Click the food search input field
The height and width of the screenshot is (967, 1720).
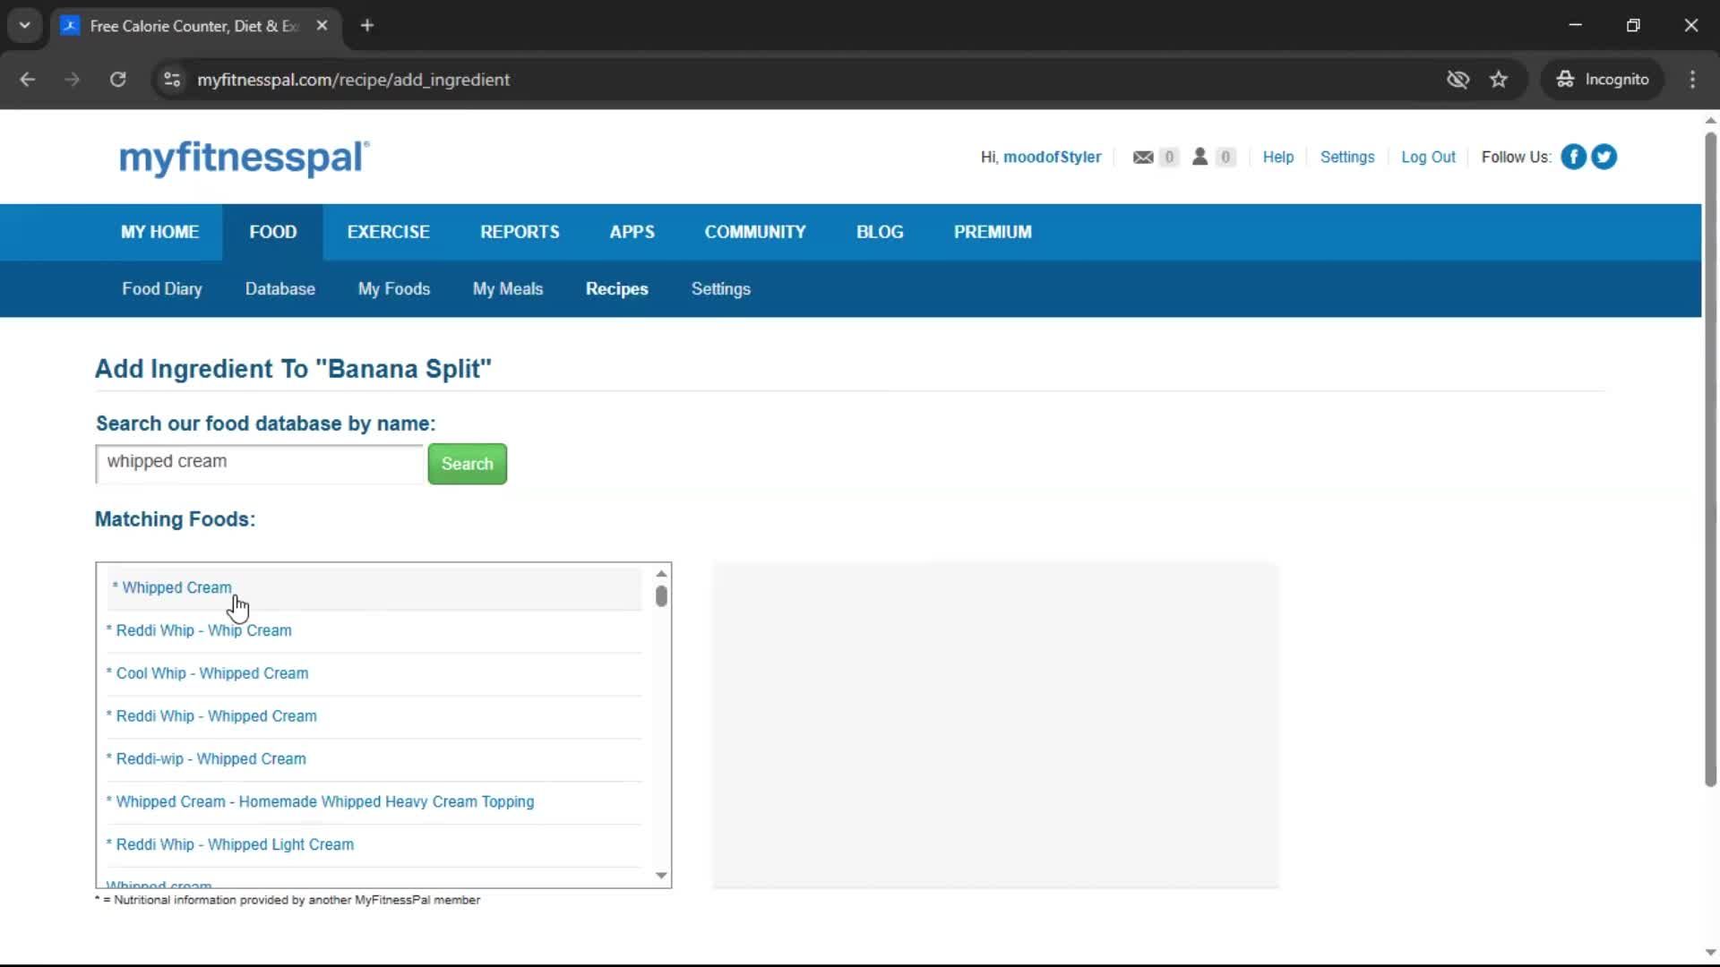click(x=260, y=464)
